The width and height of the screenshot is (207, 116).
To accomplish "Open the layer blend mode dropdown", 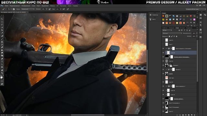I will pos(172,33).
